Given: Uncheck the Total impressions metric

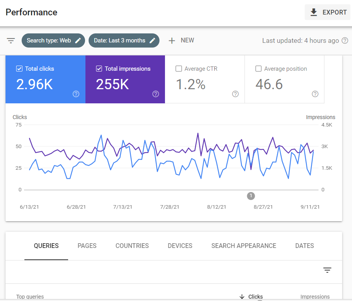Looking at the screenshot, I should tap(98, 68).
